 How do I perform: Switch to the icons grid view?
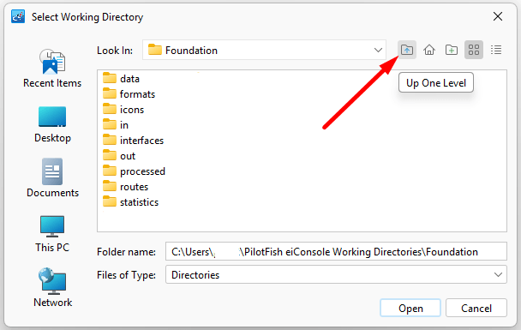(x=474, y=51)
